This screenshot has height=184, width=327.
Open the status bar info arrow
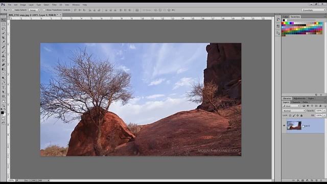pyautogui.click(x=49, y=180)
